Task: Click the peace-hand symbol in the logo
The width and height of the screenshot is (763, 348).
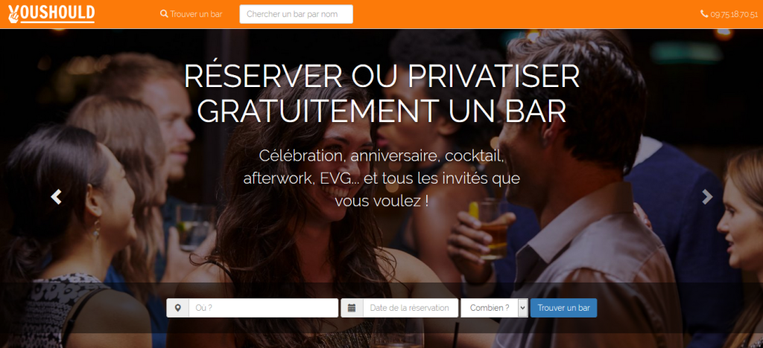Action: point(13,15)
